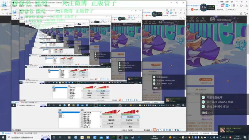Click the shirt skin icon in Sogou toolbar
Screen dimensions: 249x140
[176, 130]
